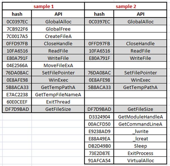Select the VirtualAlloc cell
Viewport: 170px width, 166px height.
coord(141,161)
